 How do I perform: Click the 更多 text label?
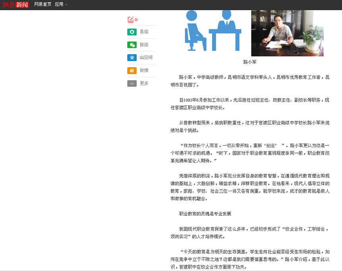pyautogui.click(x=144, y=83)
